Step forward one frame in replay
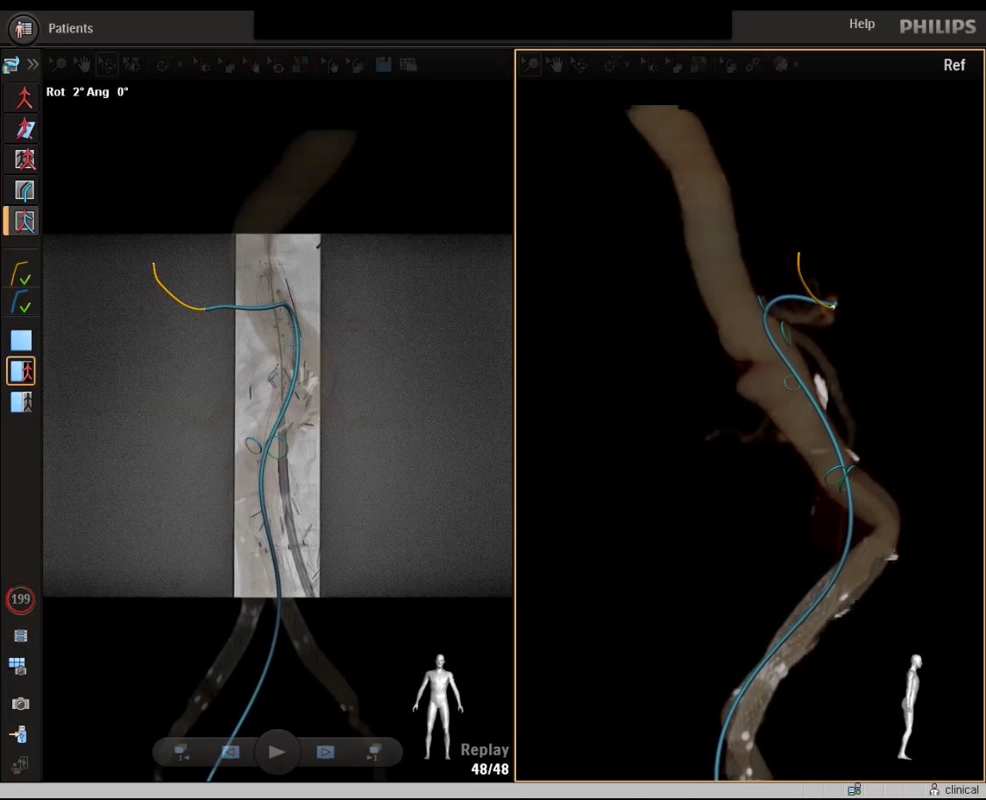 tap(325, 752)
